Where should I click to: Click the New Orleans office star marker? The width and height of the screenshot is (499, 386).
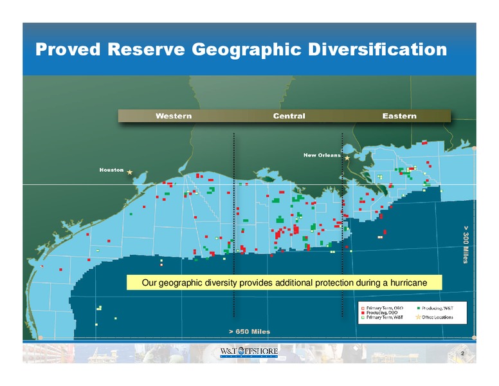347,158
